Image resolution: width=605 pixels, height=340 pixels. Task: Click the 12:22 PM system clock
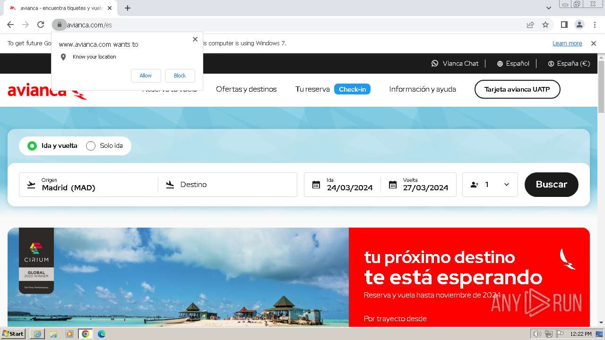pyautogui.click(x=581, y=334)
